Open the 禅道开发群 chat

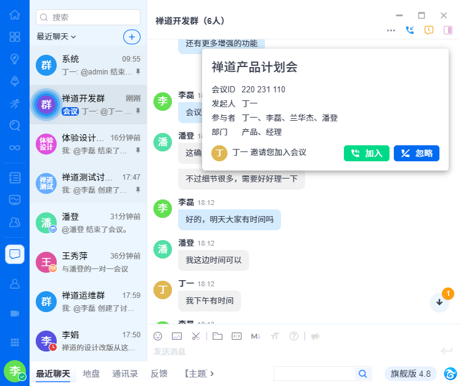click(88, 105)
